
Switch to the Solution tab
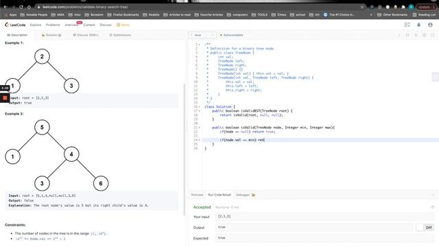click(51, 35)
